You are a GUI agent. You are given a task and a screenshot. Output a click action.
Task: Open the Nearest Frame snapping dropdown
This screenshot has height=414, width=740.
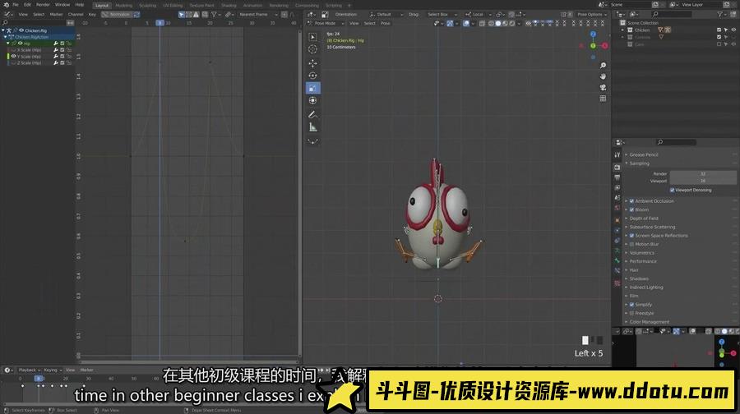[x=258, y=15]
